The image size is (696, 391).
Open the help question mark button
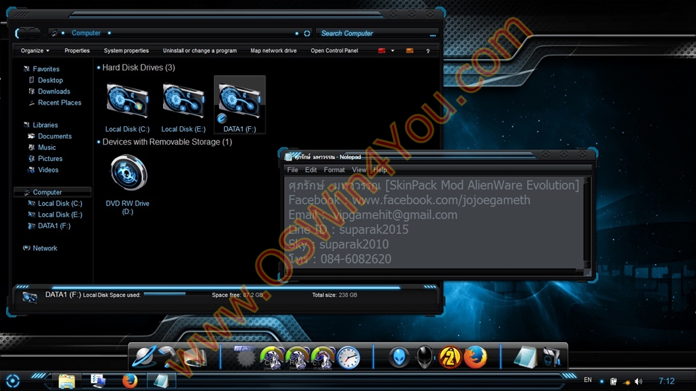click(428, 51)
